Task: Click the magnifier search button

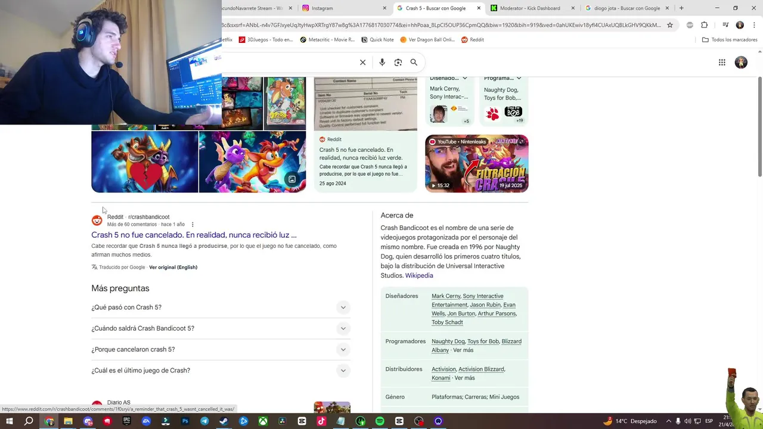Action: pyautogui.click(x=414, y=62)
